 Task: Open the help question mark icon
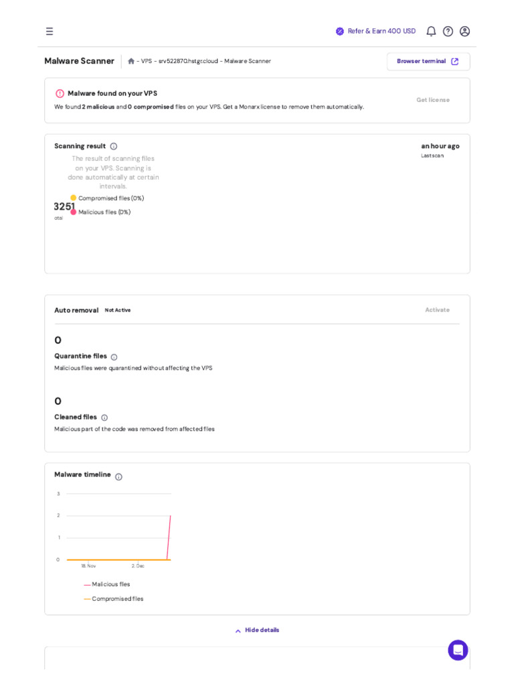click(x=448, y=31)
